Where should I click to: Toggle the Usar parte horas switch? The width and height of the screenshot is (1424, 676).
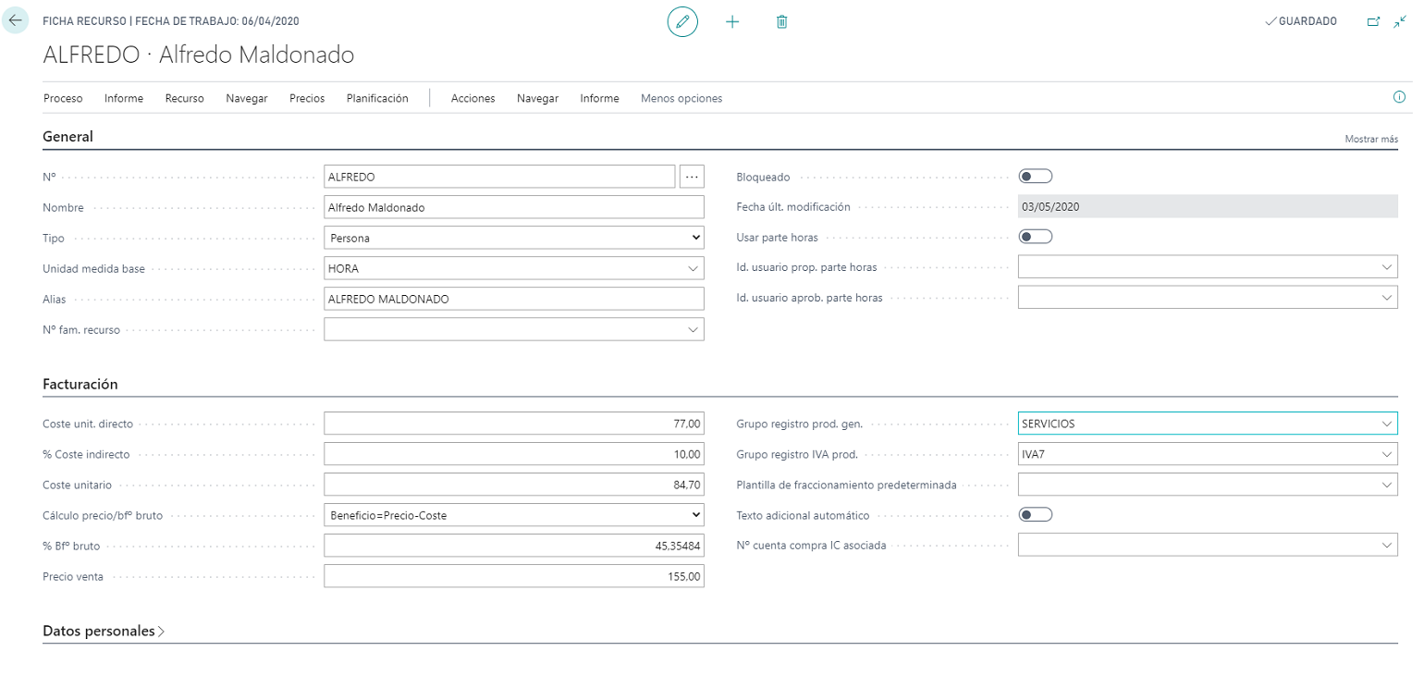point(1035,237)
